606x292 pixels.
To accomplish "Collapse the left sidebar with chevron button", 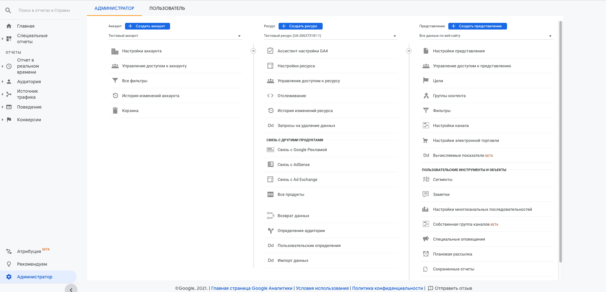I will (x=71, y=289).
